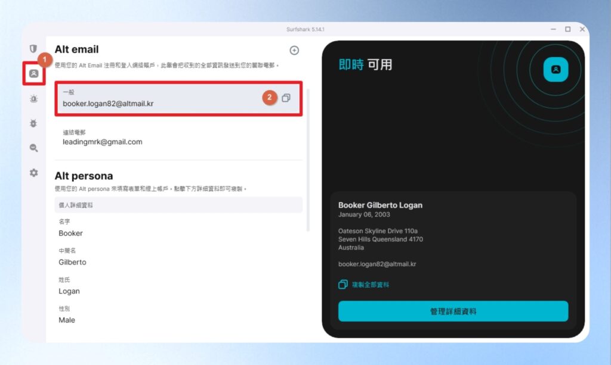Click the teal Alt ID badge icon
The image size is (611, 365).
point(556,70)
